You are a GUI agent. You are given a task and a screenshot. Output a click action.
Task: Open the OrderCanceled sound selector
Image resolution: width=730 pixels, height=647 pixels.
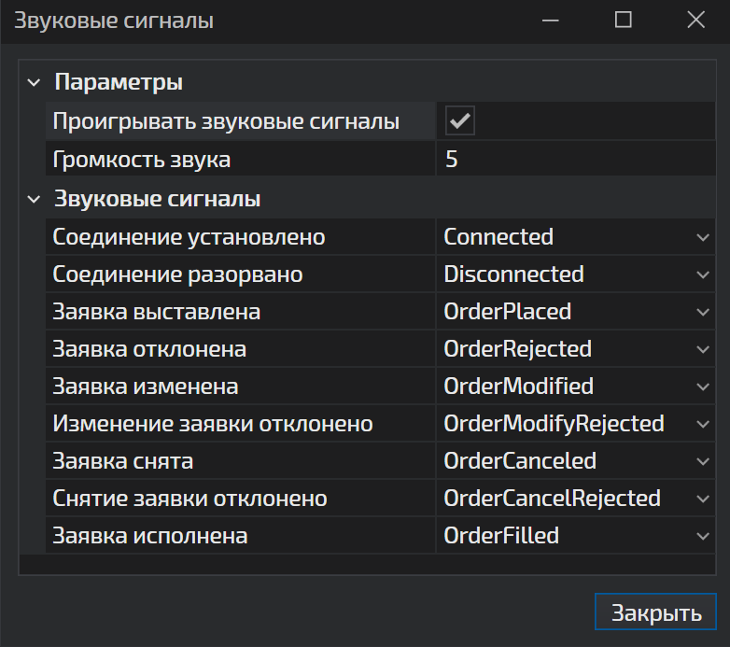[x=703, y=461]
